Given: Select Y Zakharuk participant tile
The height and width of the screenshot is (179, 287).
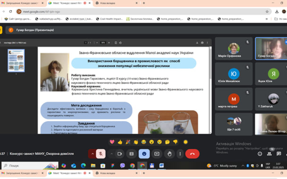Looking at the screenshot, I should coord(271,99).
